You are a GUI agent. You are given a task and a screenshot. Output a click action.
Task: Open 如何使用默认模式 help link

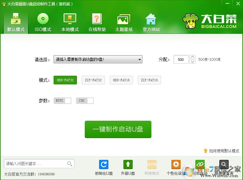tap(224, 151)
